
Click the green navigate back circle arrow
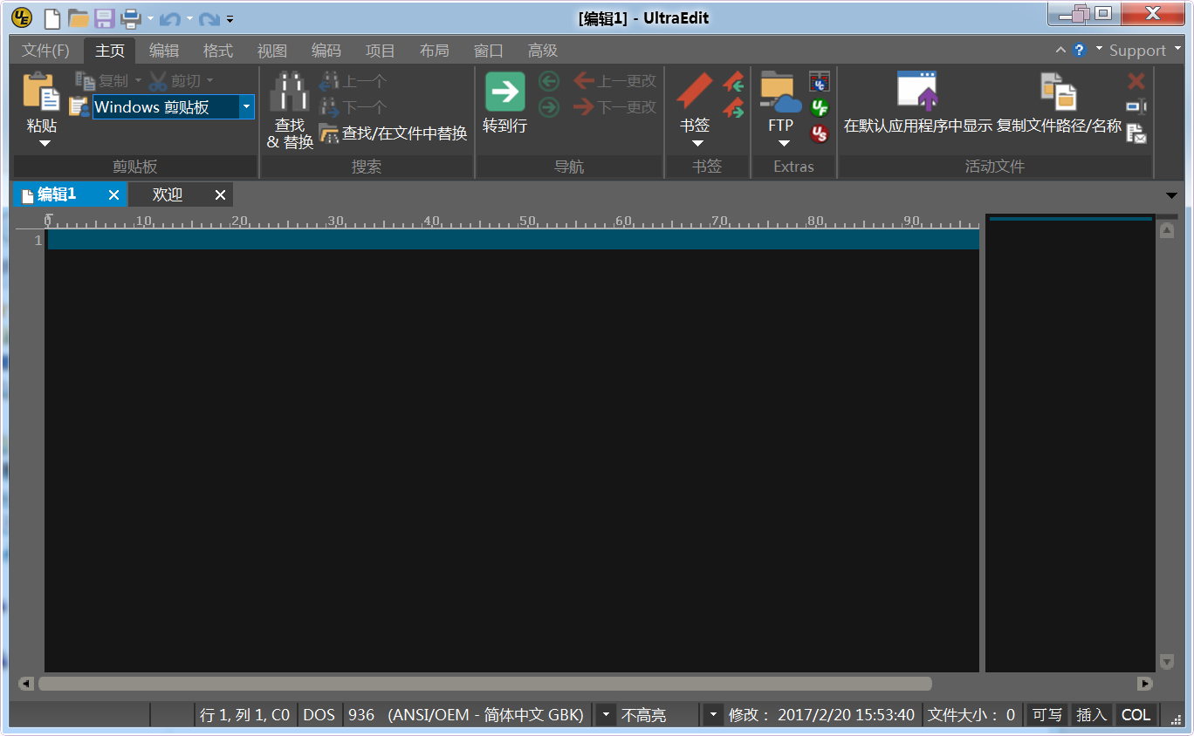click(x=549, y=82)
